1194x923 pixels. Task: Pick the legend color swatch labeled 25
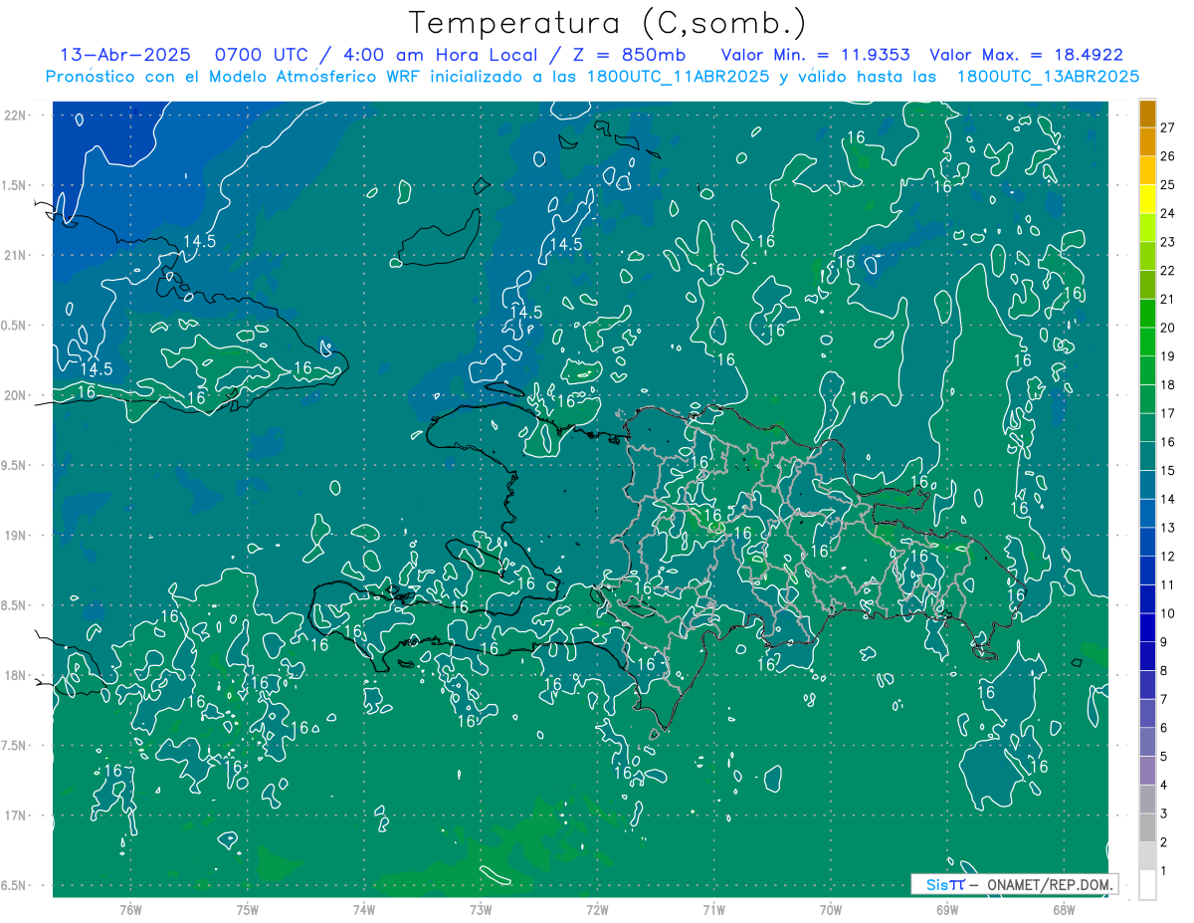[1147, 171]
